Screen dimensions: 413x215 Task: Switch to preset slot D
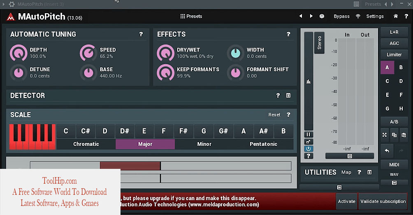(x=401, y=81)
